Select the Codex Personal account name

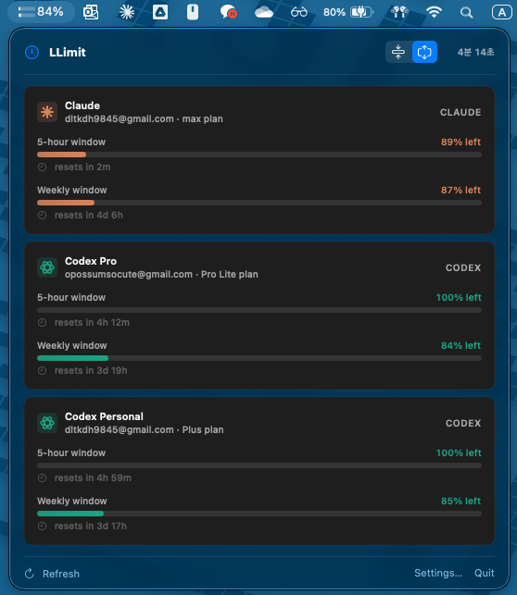coord(104,416)
